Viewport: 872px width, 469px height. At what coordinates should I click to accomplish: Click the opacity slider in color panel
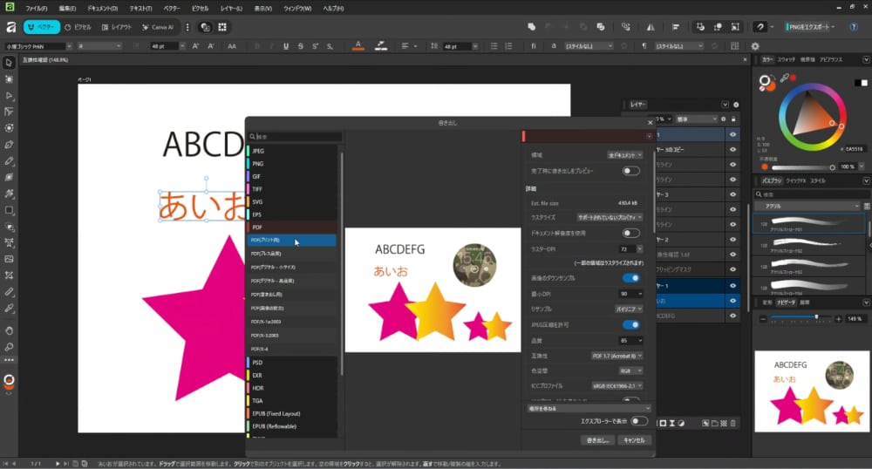pos(802,167)
